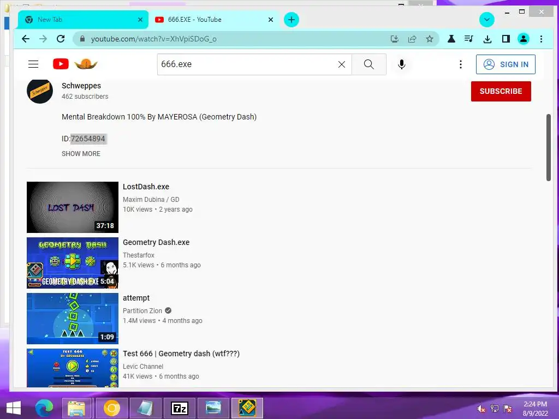Select the level ID 72654894
This screenshot has width=559, height=419.
(88, 139)
